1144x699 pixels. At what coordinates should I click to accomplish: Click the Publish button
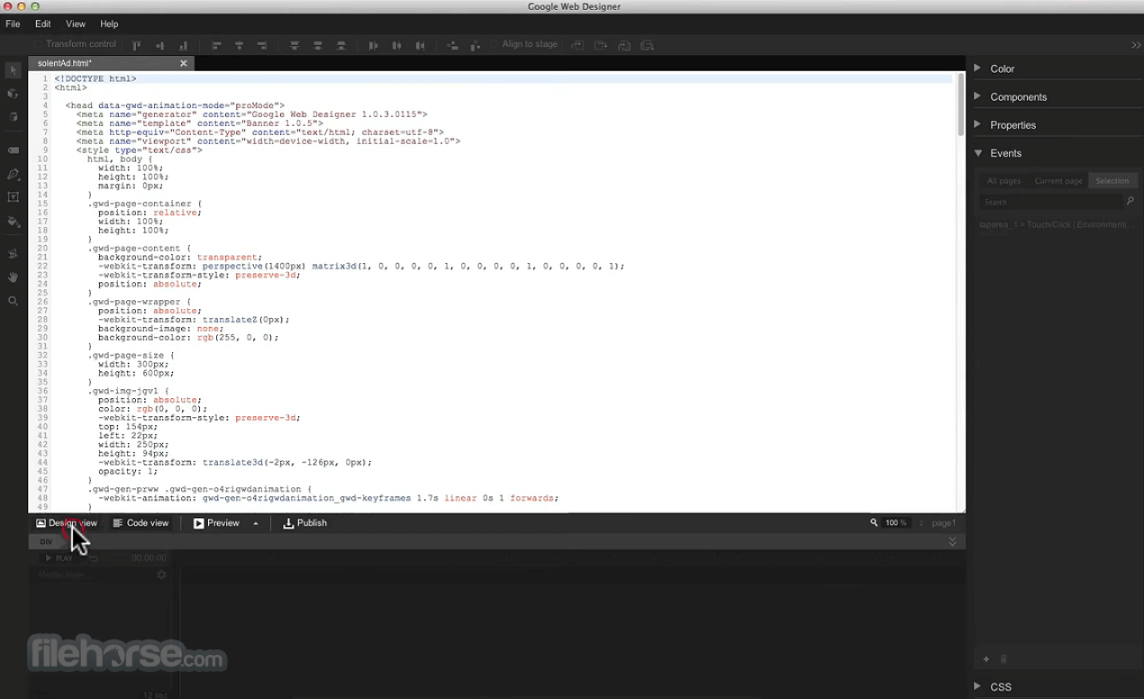tap(304, 523)
